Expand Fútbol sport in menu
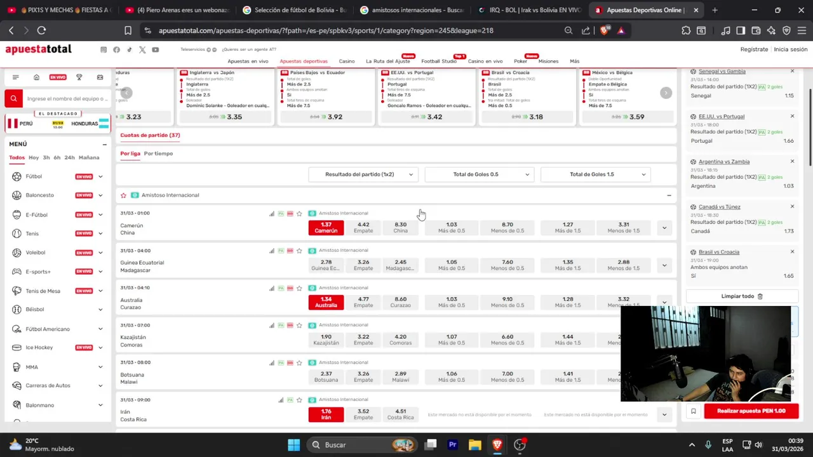This screenshot has width=813, height=457. point(100,176)
